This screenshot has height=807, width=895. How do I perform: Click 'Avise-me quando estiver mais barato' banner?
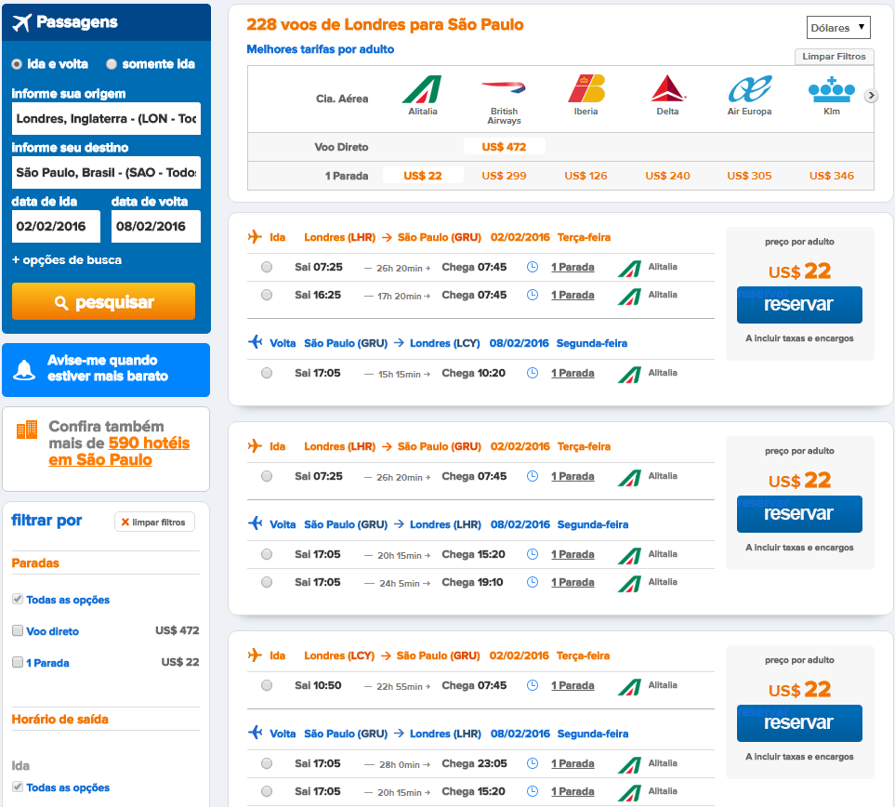(106, 369)
